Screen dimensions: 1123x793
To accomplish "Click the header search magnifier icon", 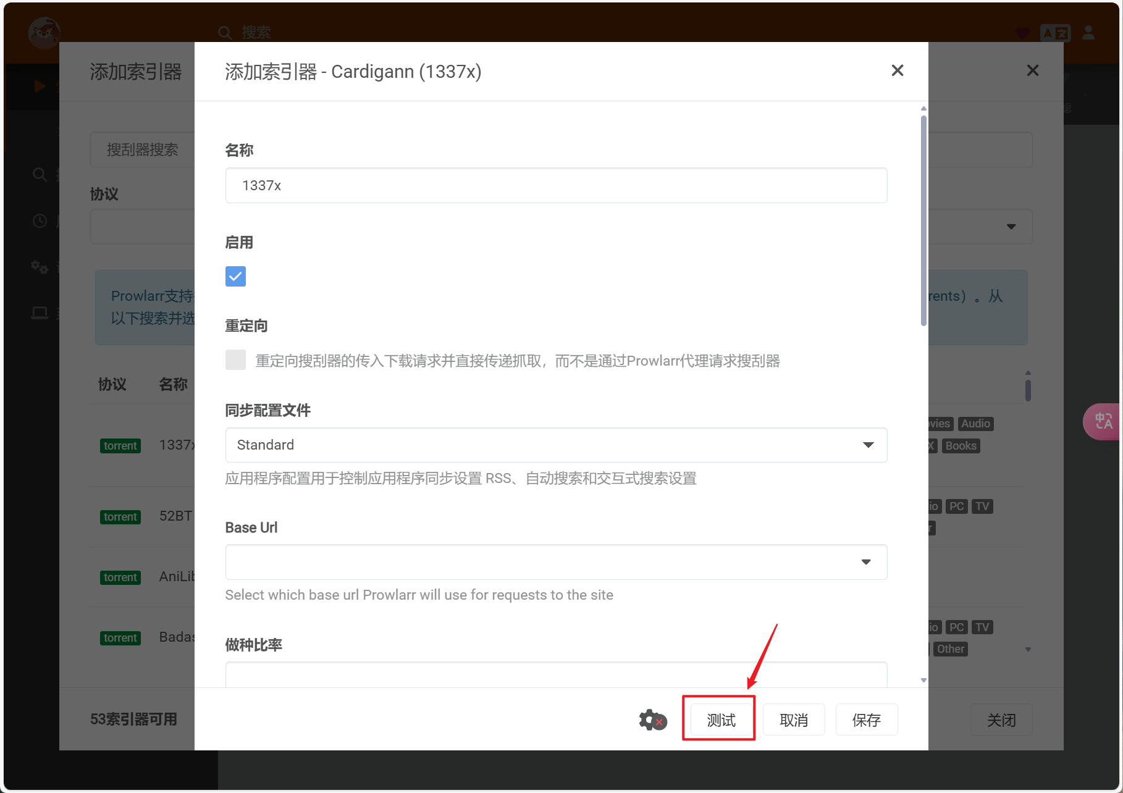I will click(x=225, y=33).
